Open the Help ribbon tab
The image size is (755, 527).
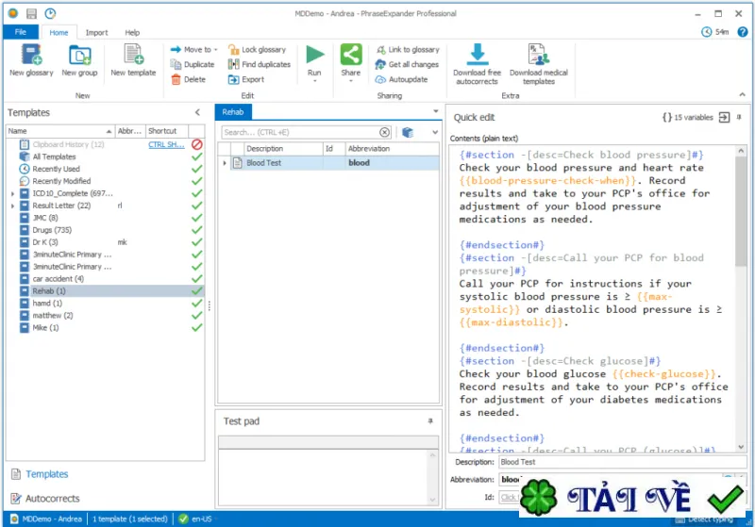[x=132, y=33]
